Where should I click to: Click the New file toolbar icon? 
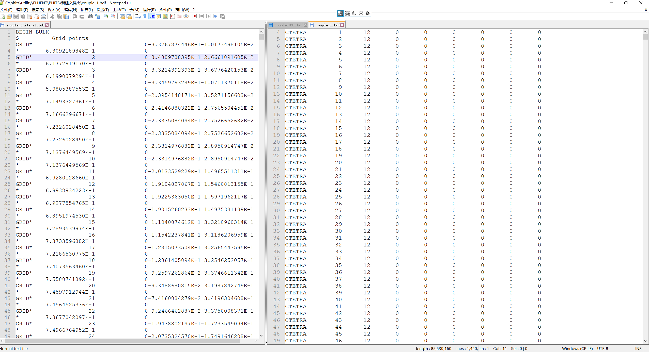coord(3,16)
